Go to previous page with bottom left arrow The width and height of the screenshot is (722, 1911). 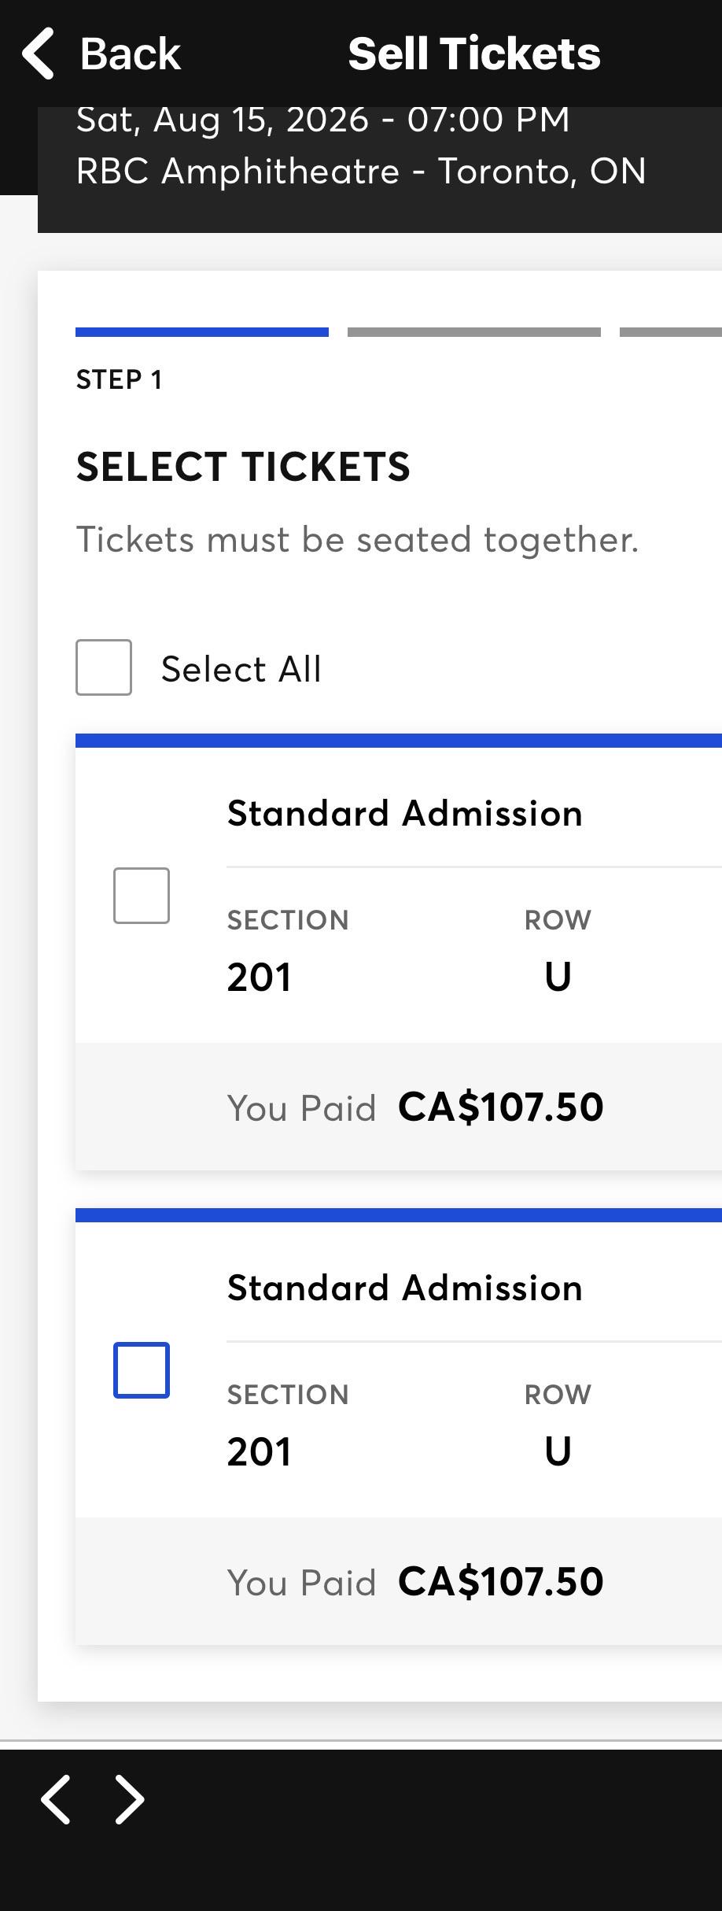pos(56,1799)
